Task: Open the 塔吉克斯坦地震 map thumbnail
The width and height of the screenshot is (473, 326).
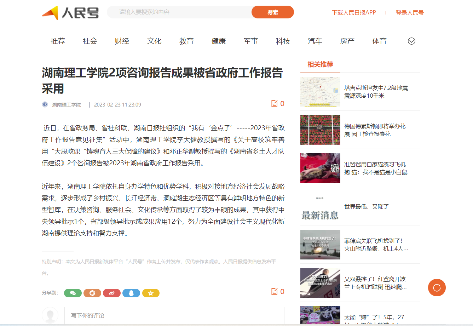Action: pos(320,92)
